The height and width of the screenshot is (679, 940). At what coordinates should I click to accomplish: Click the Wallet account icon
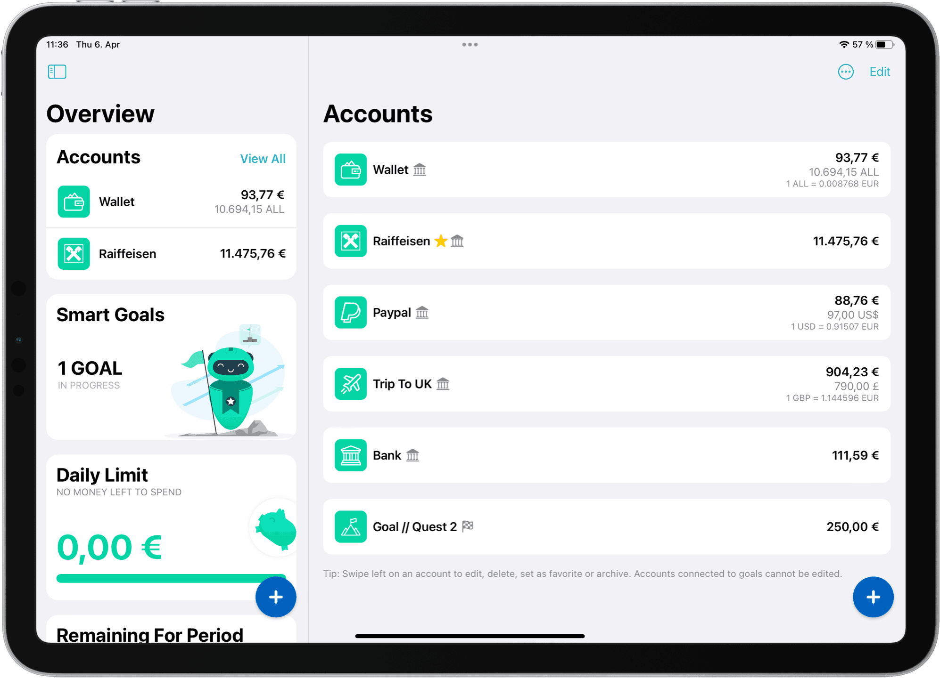350,169
